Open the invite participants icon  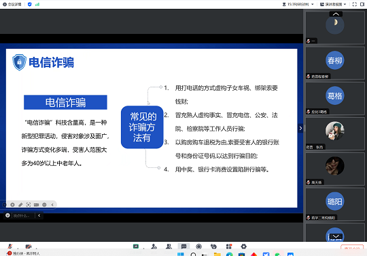coord(154,247)
